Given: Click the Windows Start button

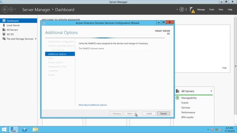Looking at the screenshot, I should click(x=4, y=130).
